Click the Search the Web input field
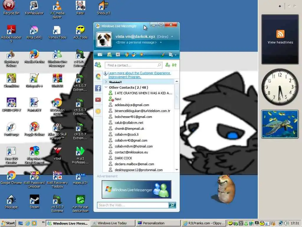The image size is (302, 227). [x=133, y=205]
